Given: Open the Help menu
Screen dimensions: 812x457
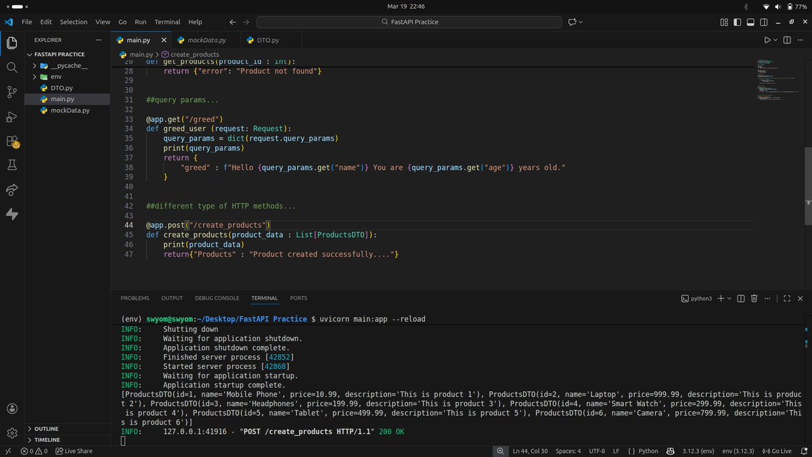Looking at the screenshot, I should [x=195, y=22].
